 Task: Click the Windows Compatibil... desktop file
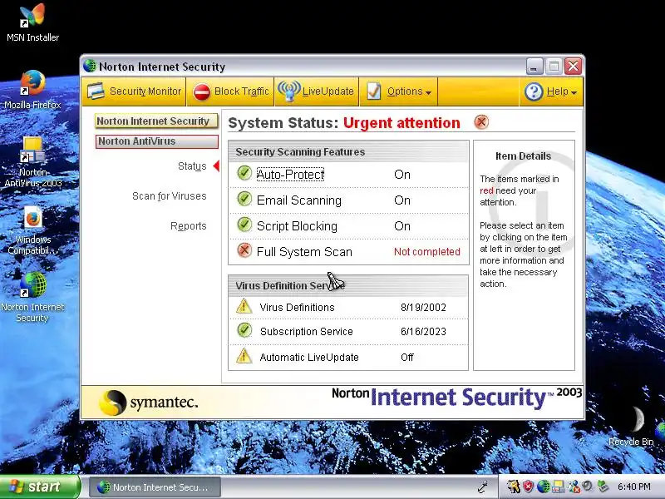click(32, 230)
